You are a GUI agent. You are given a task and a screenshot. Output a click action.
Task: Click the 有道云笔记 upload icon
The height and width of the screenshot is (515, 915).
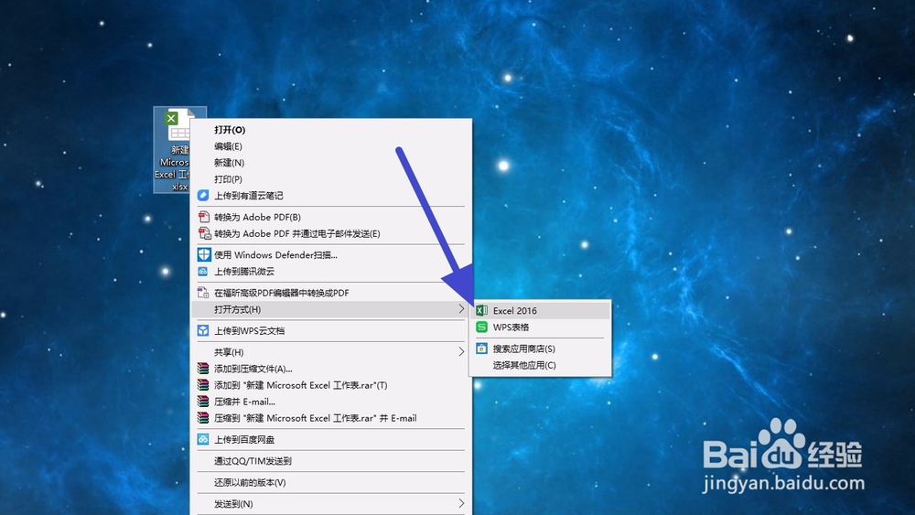[x=203, y=196]
